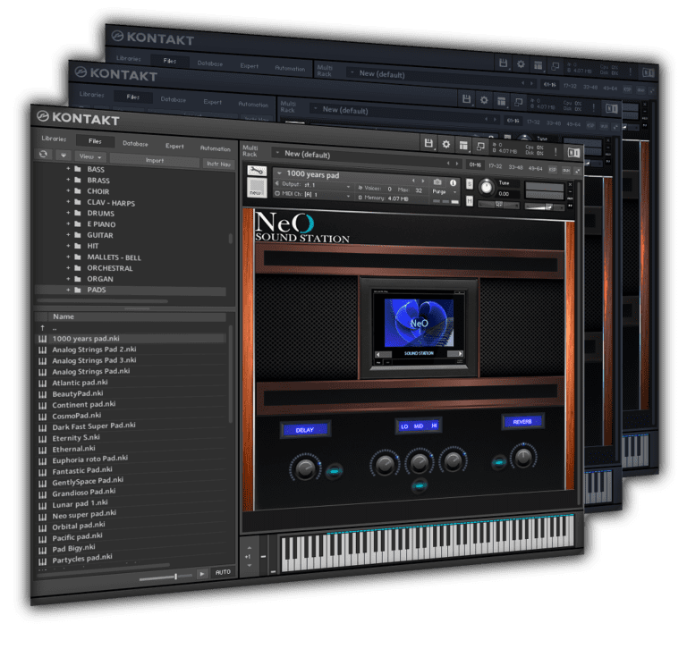This screenshot has width=687, height=649.
Task: Toggle the mute M button of the instrument
Action: coord(470,201)
